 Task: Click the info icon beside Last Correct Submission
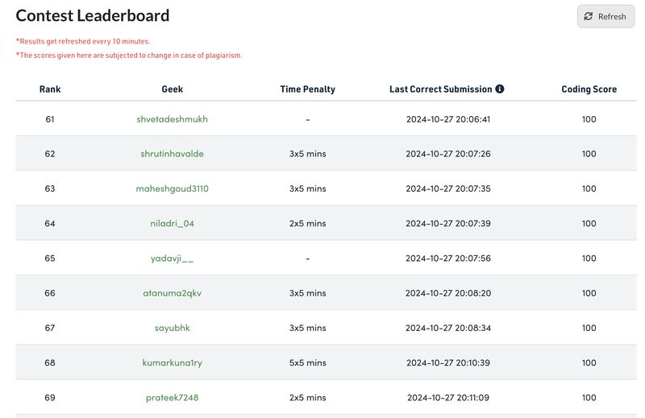point(500,89)
